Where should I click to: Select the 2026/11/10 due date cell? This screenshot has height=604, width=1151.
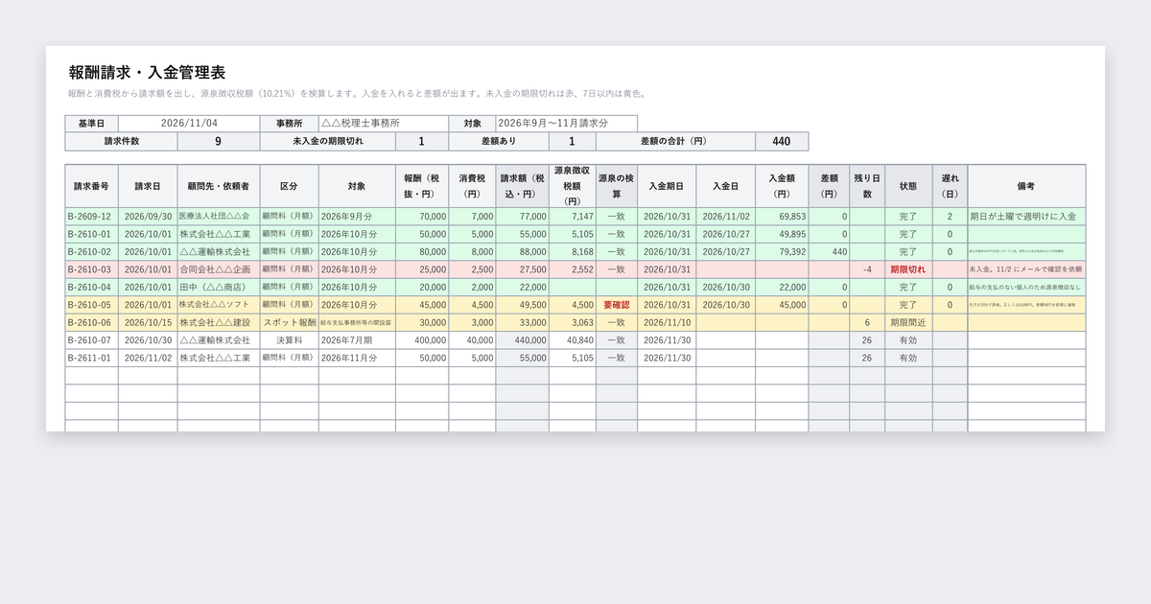pyautogui.click(x=667, y=322)
